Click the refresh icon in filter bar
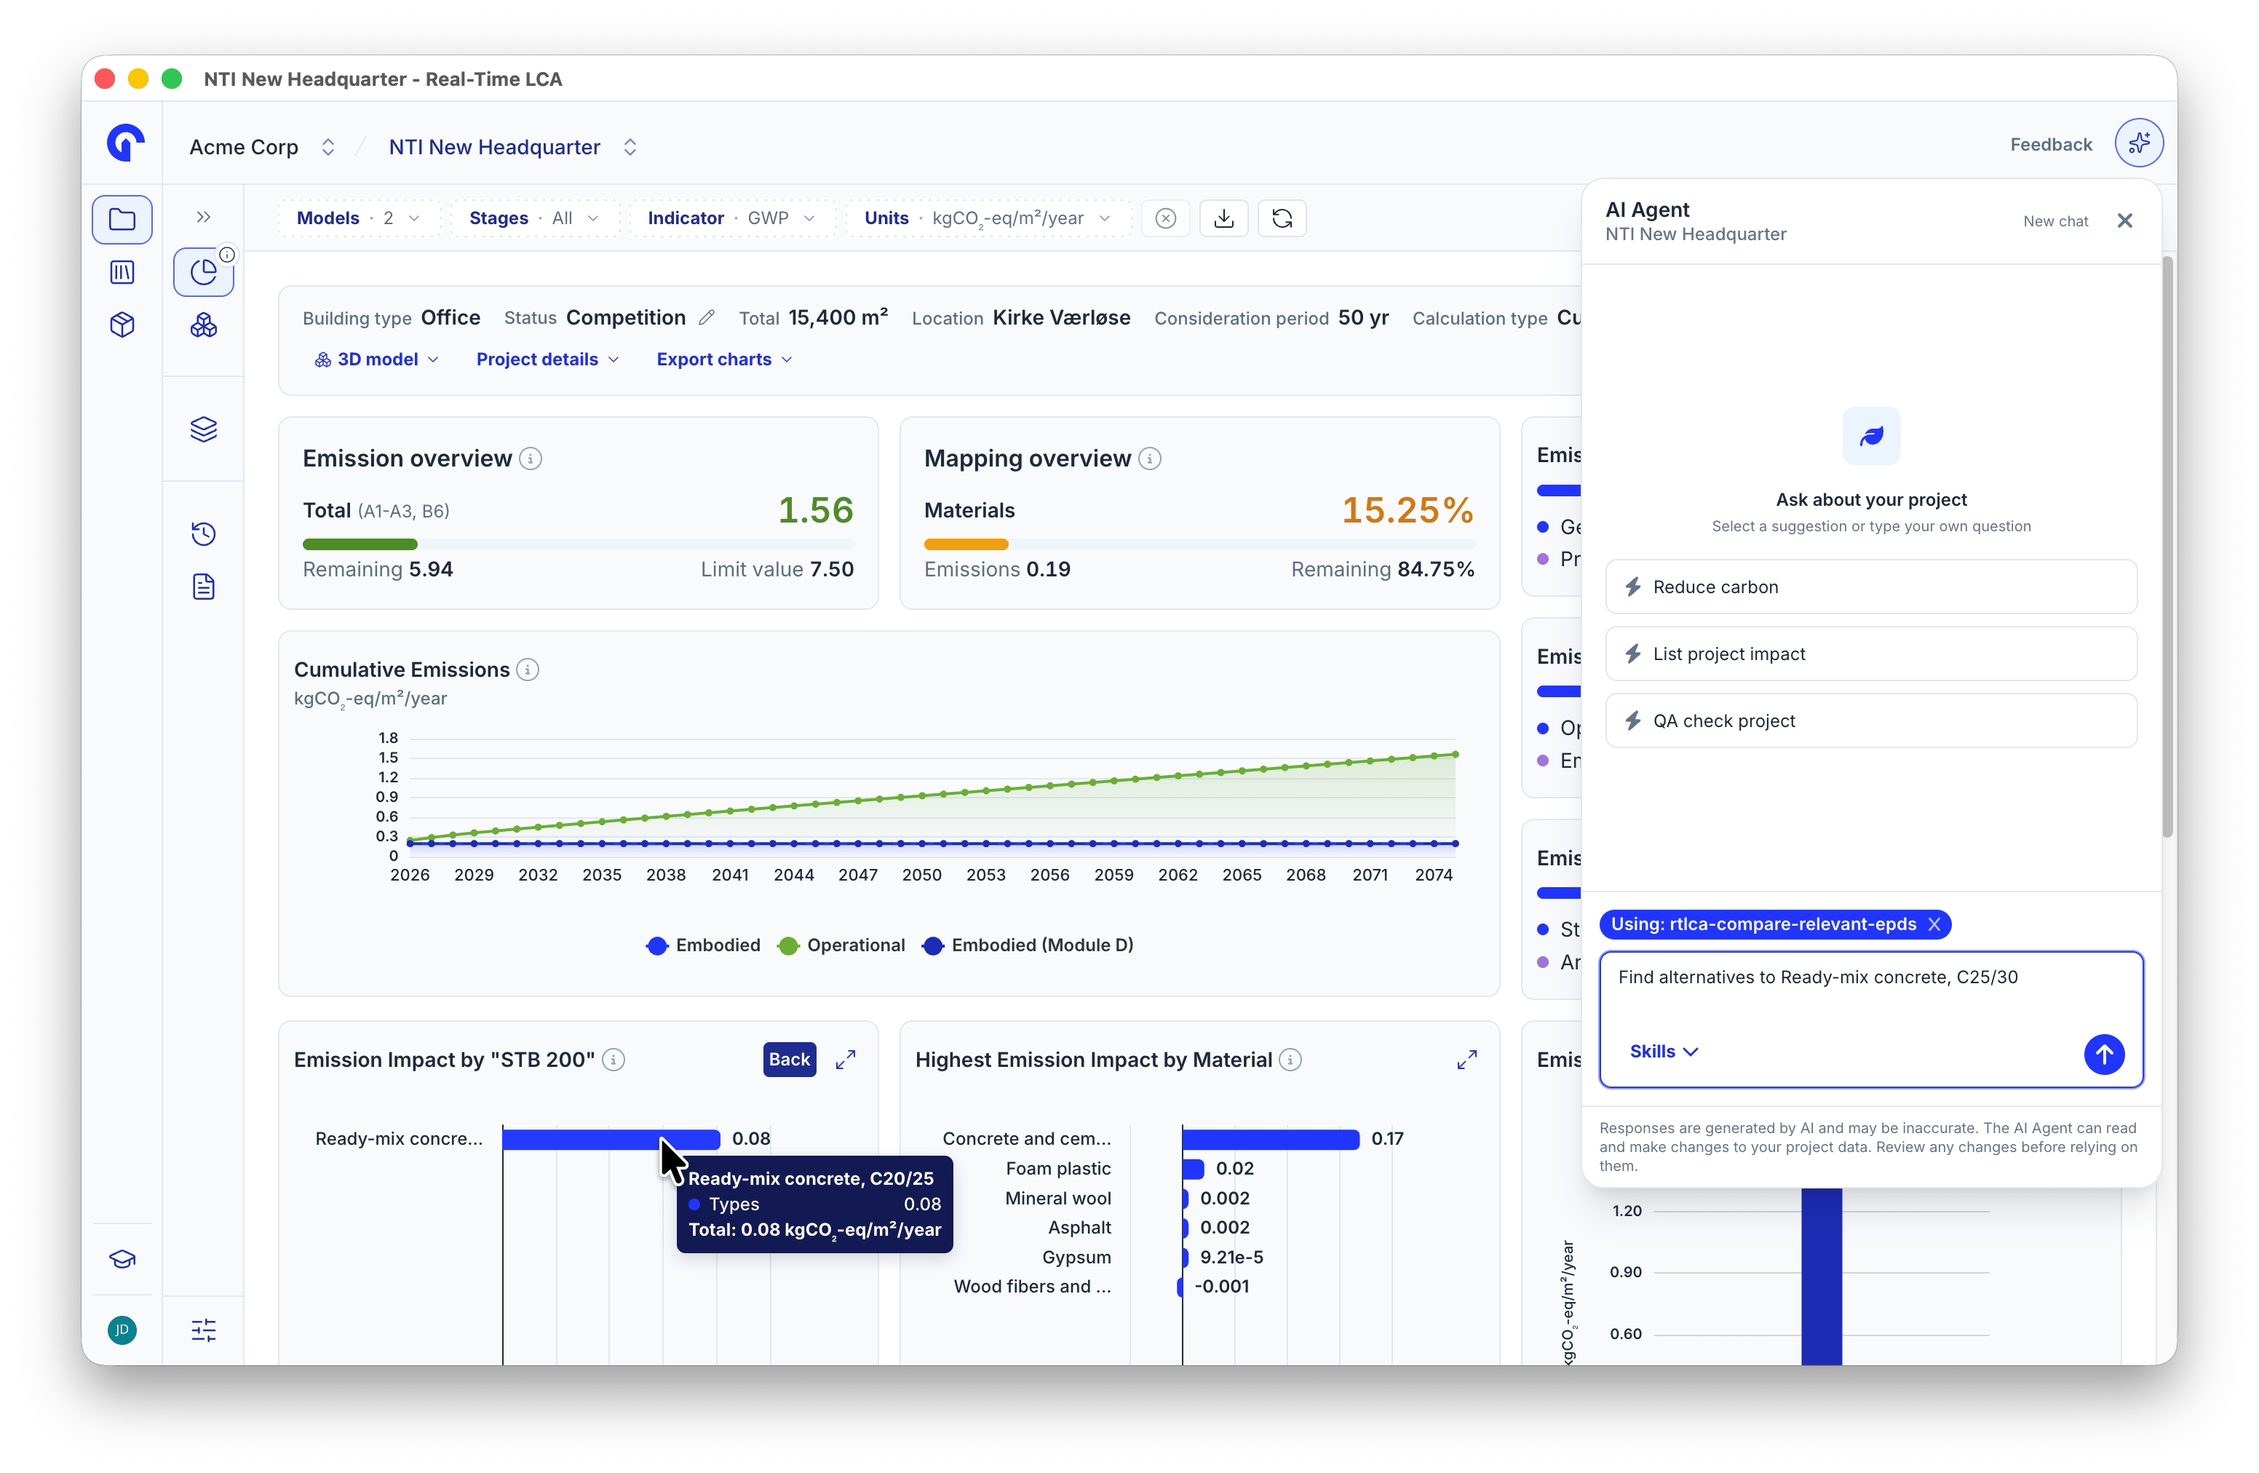 click(x=1282, y=218)
